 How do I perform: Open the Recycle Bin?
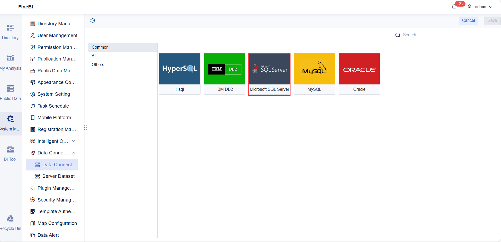[x=10, y=223]
